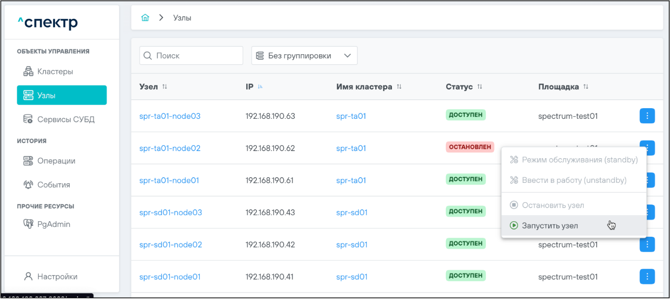Open the PgAdmin resource link

coord(53,224)
